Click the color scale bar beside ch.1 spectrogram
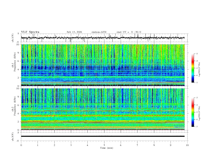Image resolution: width=211 pixels, height=163 pixels. click(193, 68)
